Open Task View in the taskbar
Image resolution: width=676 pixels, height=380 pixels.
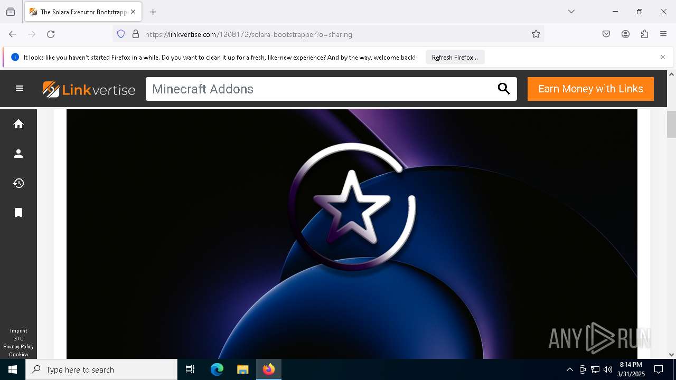[190, 369]
